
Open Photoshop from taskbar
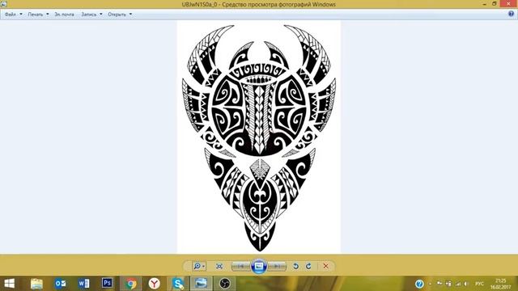point(107,283)
